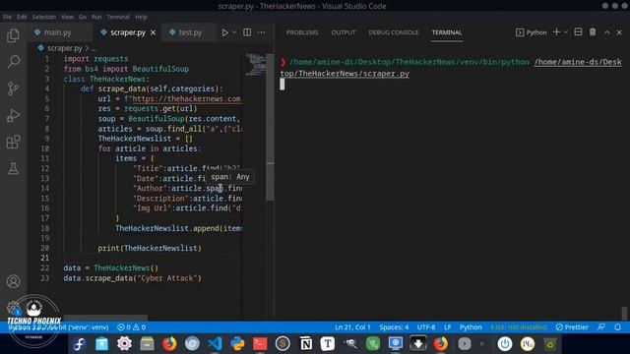Open the new terminal launch profile dropdown
Screen dimensions: 630x354
[x=566, y=32]
